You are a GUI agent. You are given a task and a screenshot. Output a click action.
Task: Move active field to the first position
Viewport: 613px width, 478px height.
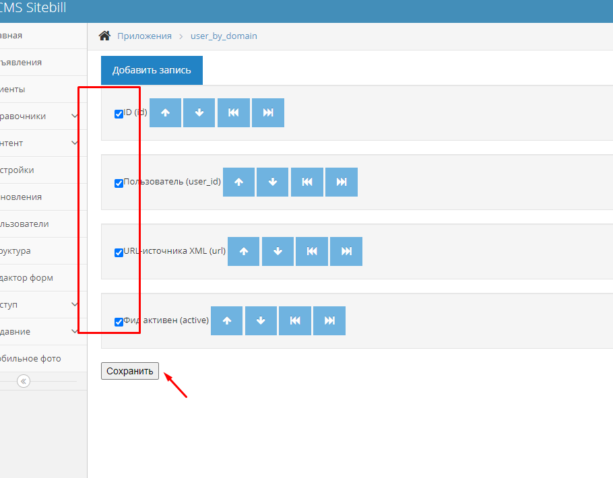pyautogui.click(x=295, y=320)
